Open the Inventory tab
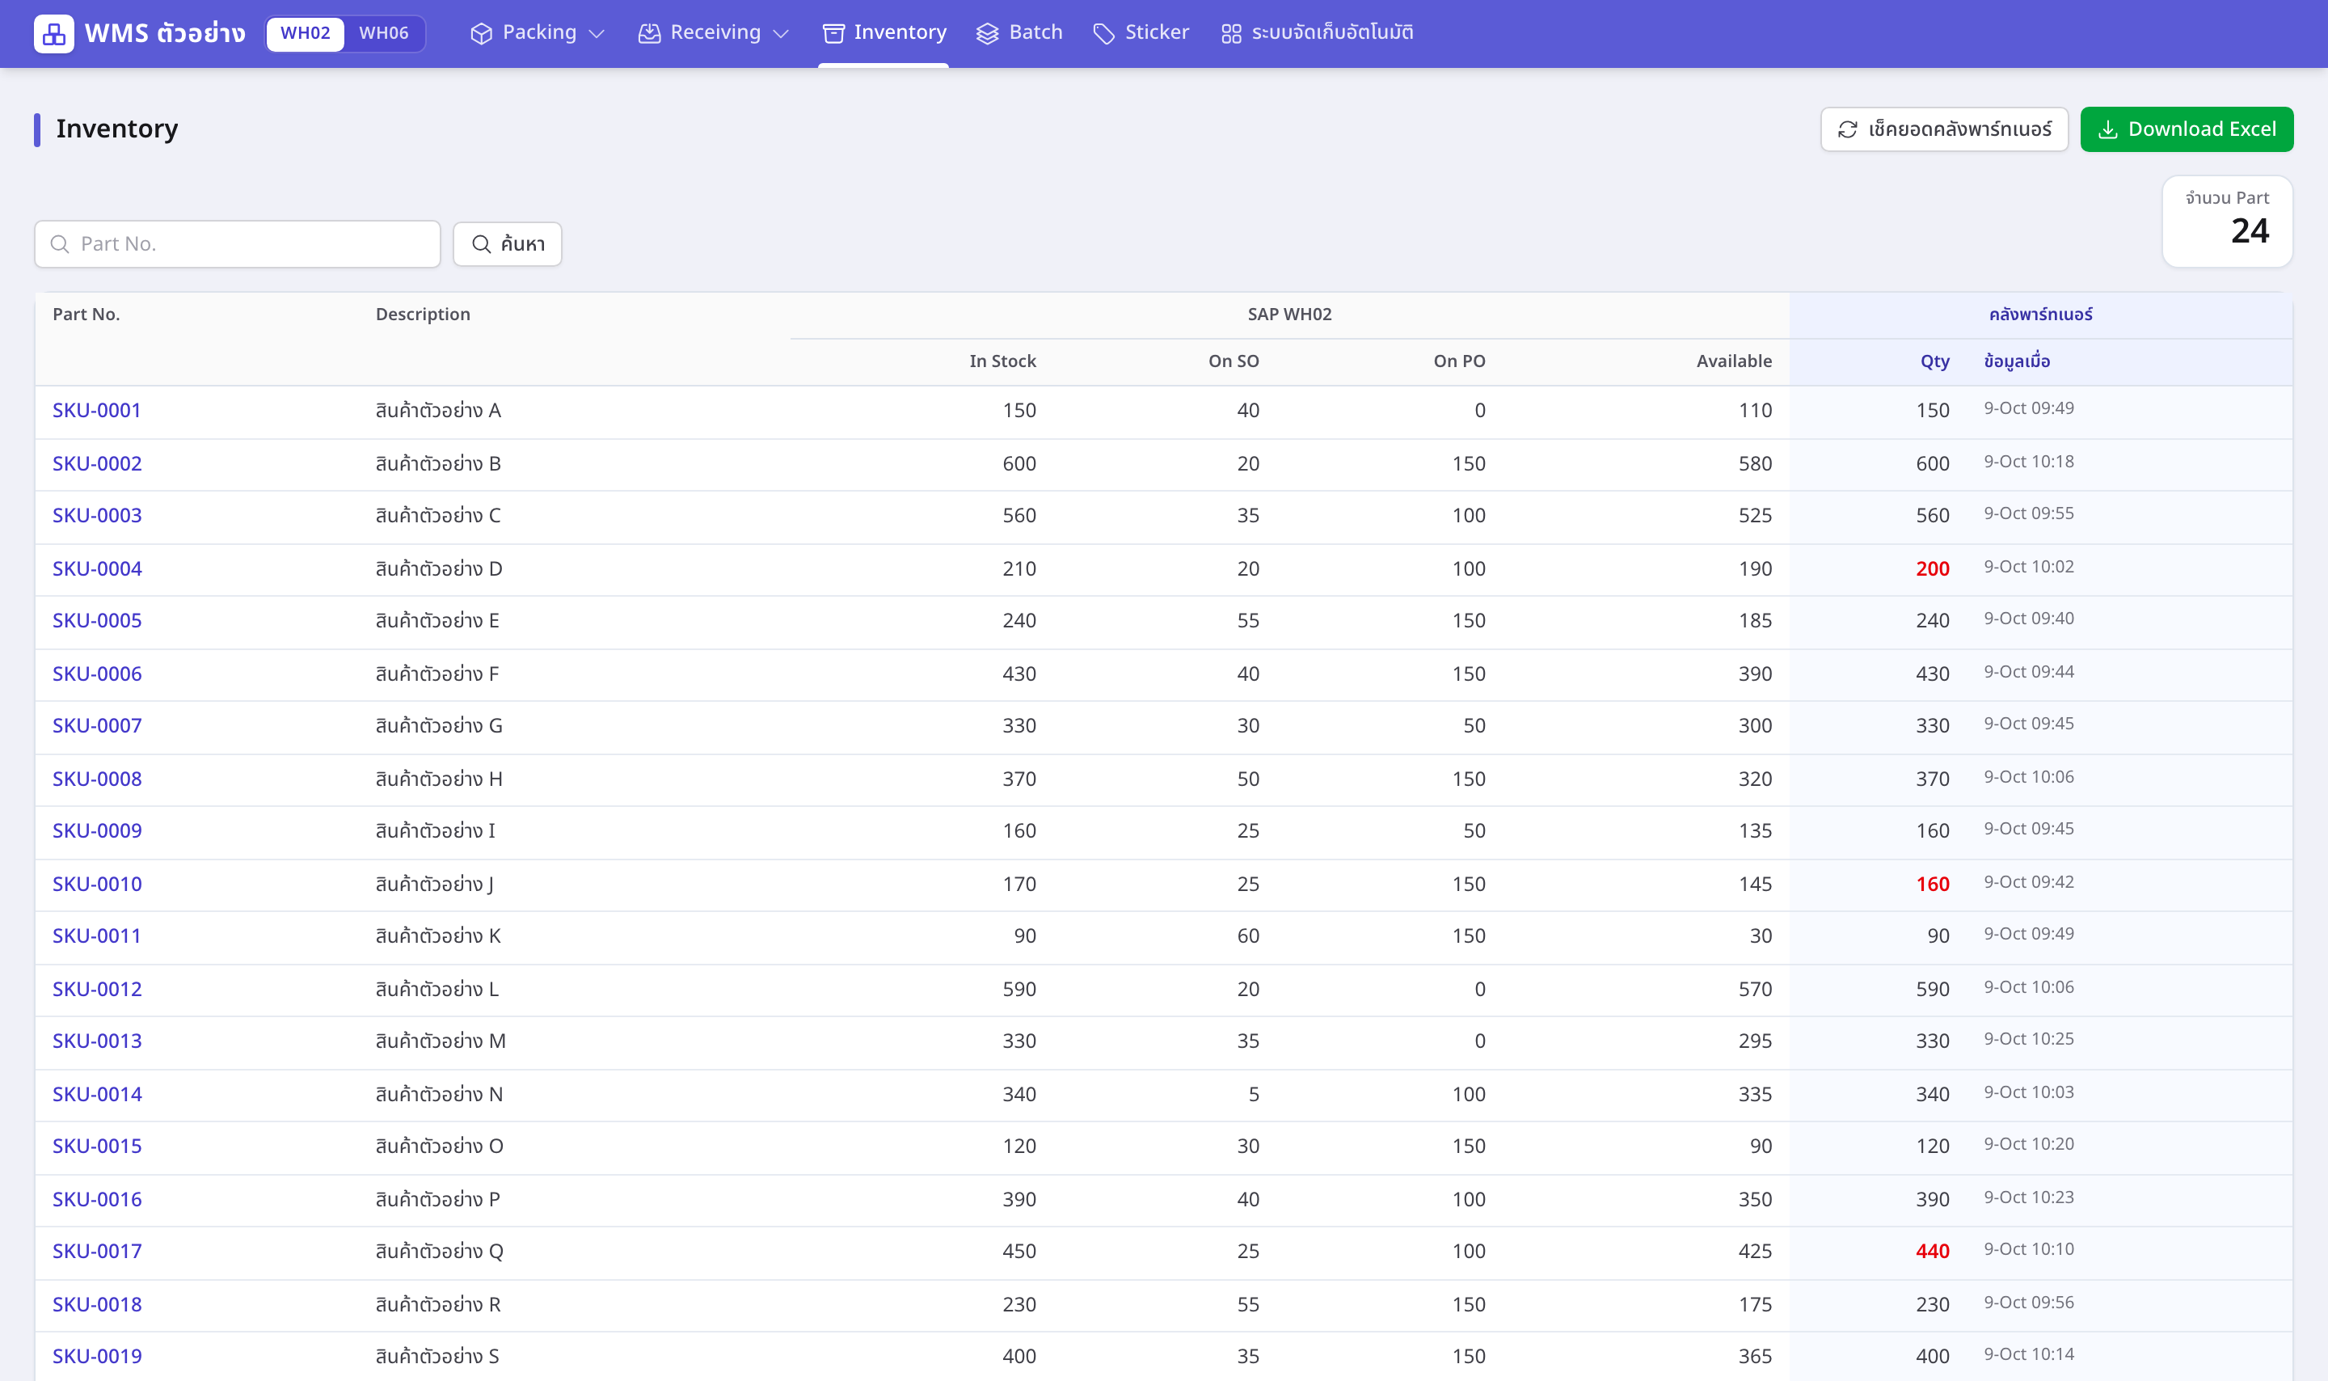 click(x=884, y=33)
